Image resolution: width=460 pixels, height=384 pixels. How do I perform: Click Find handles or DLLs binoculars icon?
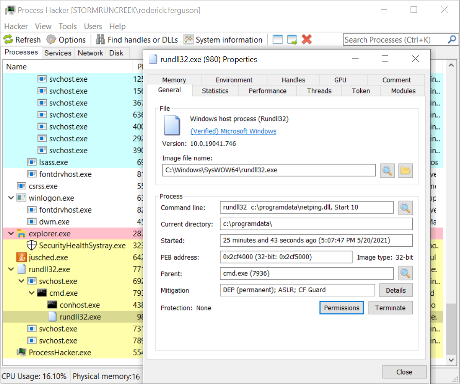[x=100, y=39]
